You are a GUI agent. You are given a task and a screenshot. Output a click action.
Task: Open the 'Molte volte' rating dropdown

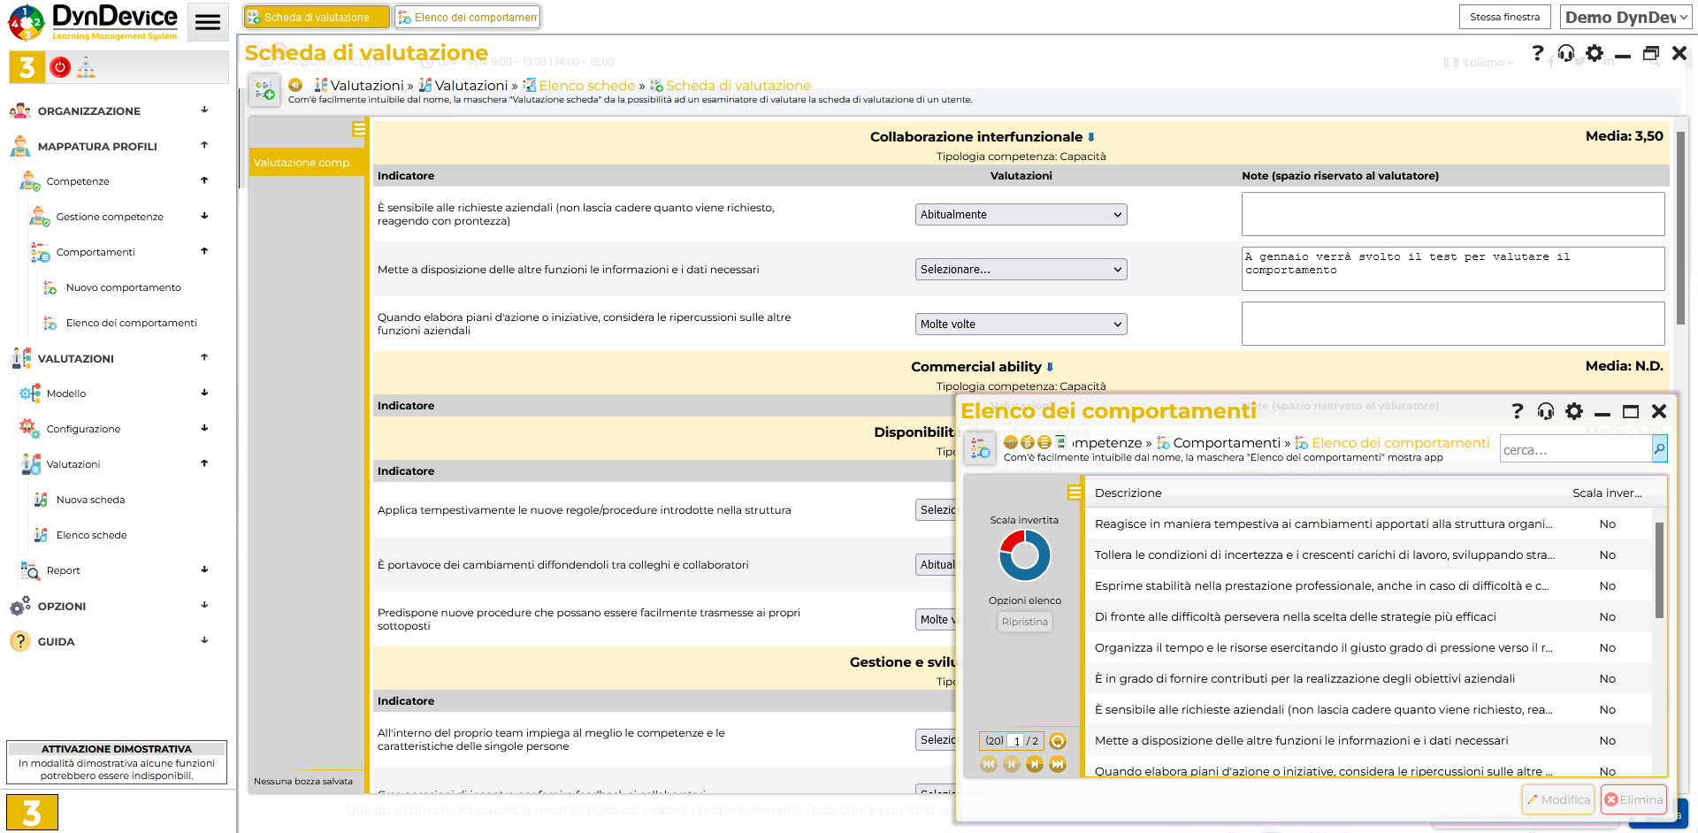pyautogui.click(x=1021, y=325)
